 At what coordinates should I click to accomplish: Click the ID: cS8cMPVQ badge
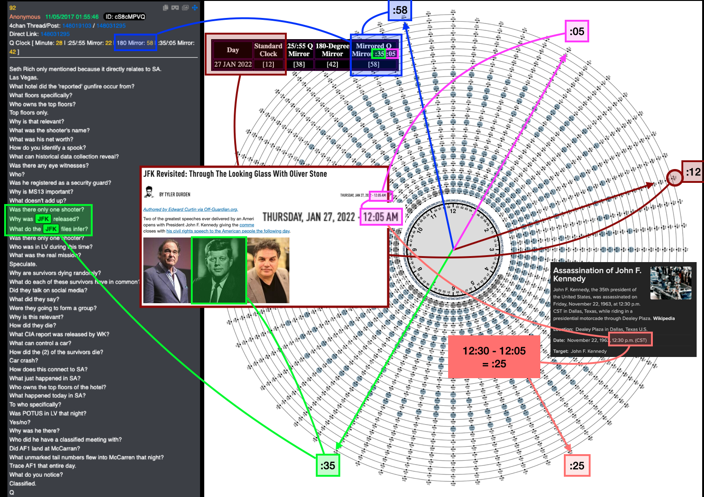124,17
